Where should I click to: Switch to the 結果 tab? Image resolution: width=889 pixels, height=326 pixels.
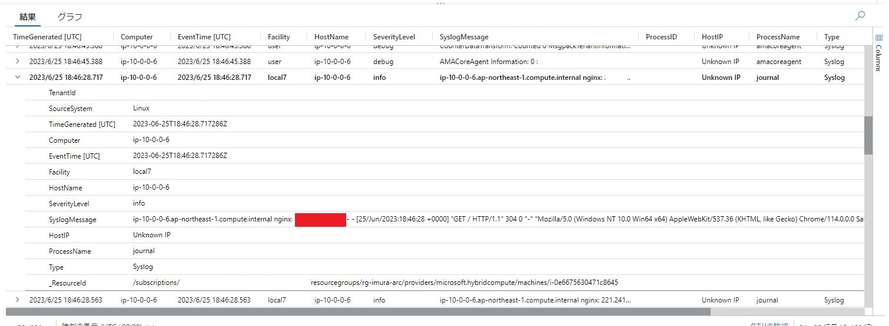(x=28, y=17)
